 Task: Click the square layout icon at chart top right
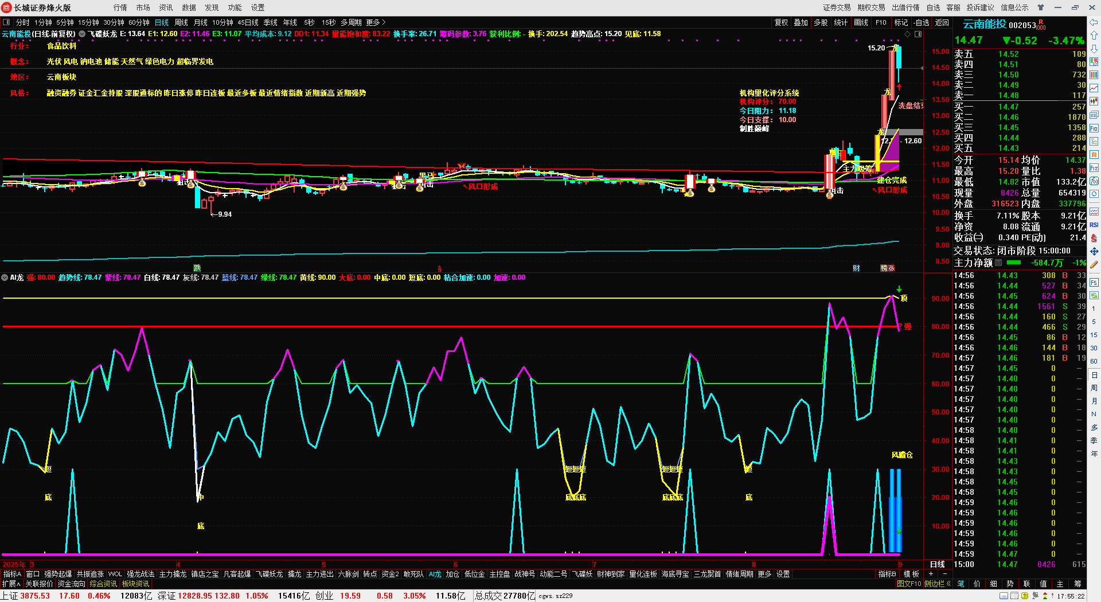coord(918,34)
